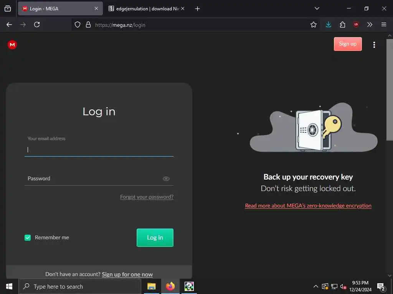Open the list all tabs dropdown
The height and width of the screenshot is (294, 393).
pyautogui.click(x=317, y=8)
